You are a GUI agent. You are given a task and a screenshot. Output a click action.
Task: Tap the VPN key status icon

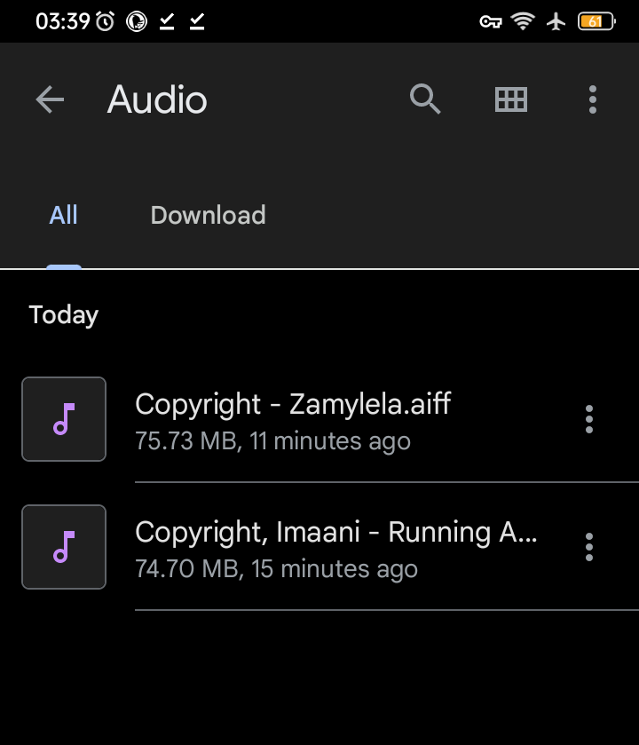(x=490, y=21)
